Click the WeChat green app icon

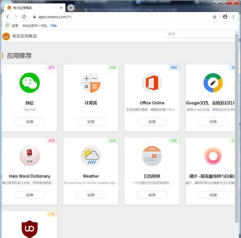click(x=29, y=83)
